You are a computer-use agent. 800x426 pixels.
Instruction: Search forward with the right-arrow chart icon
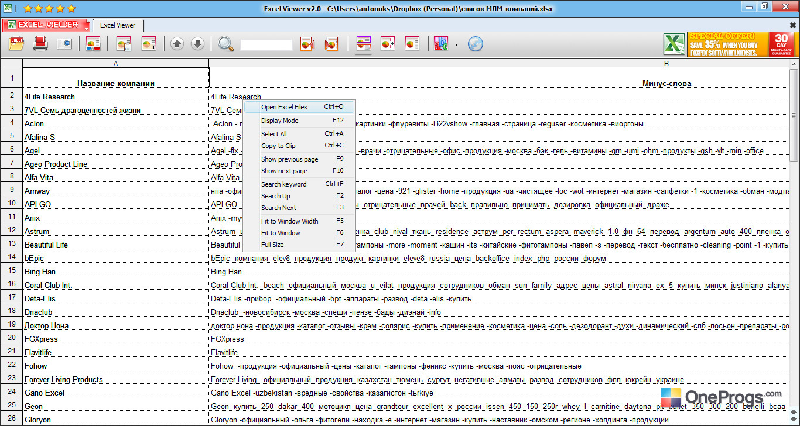(331, 44)
